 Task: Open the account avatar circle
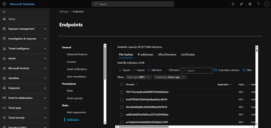[267, 4]
